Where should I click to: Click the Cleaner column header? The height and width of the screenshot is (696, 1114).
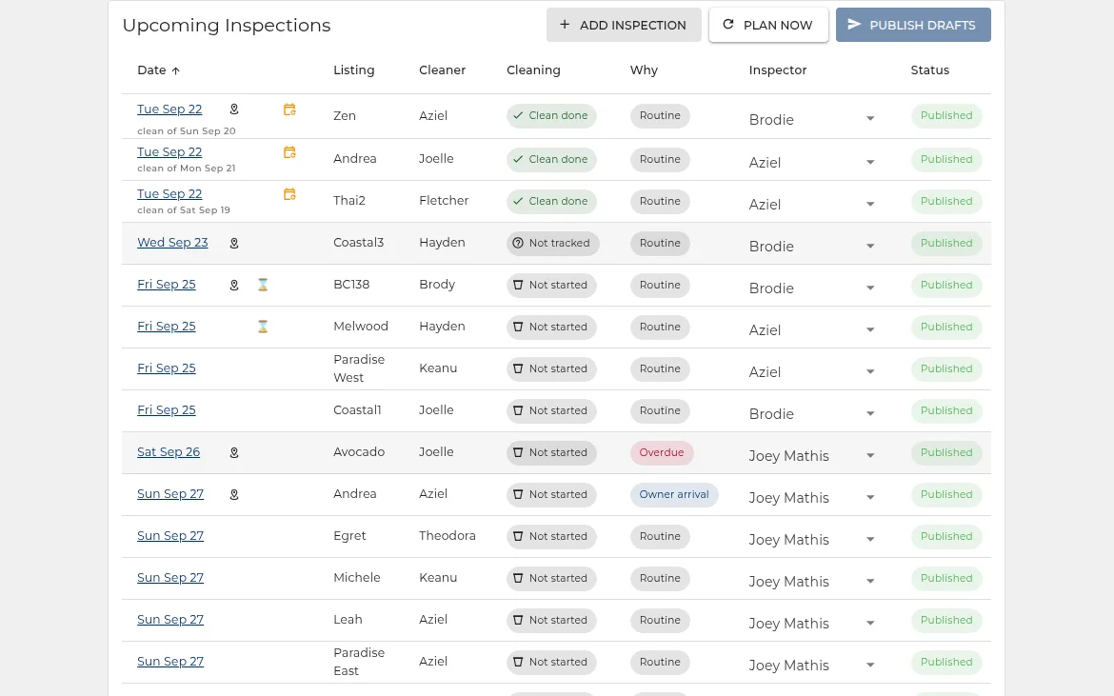(443, 70)
